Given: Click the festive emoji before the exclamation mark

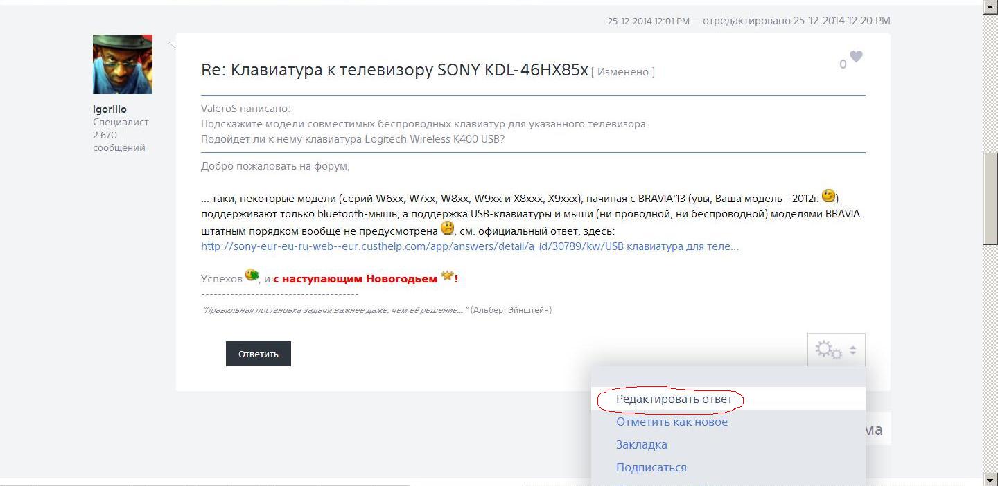Looking at the screenshot, I should pos(447,276).
